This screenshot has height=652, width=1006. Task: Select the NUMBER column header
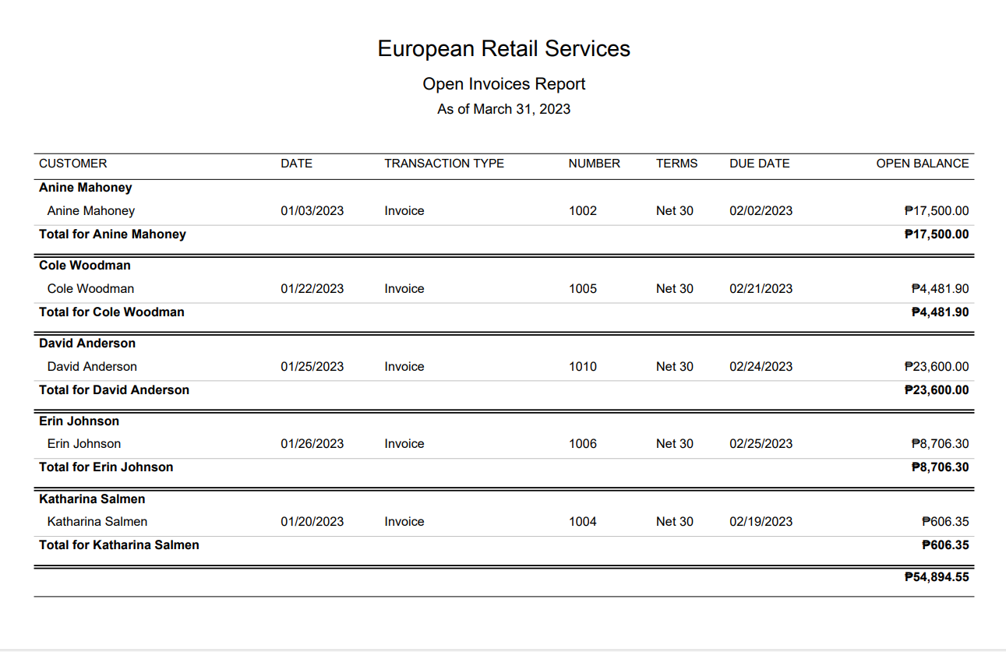595,164
